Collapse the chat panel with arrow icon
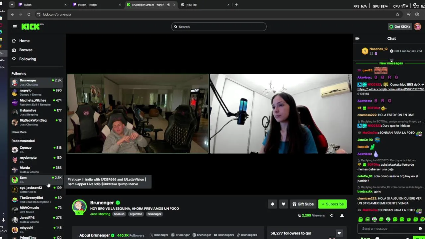Viewport: 425px width, 239px height. pyautogui.click(x=357, y=39)
